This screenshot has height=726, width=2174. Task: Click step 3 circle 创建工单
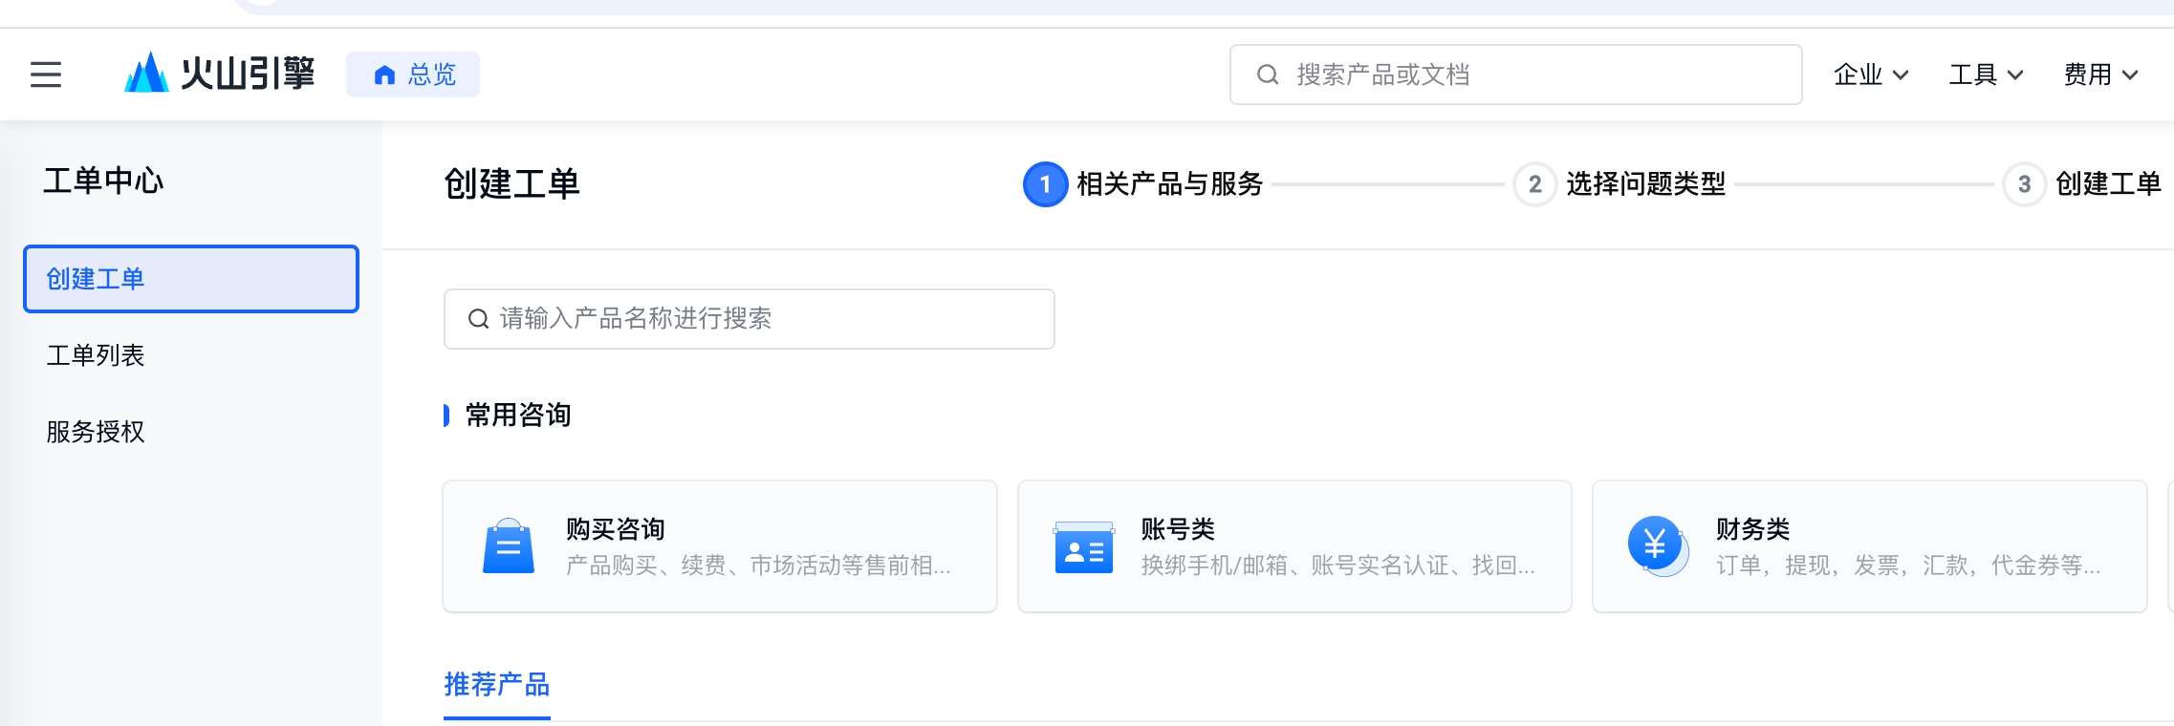pyautogui.click(x=2024, y=184)
